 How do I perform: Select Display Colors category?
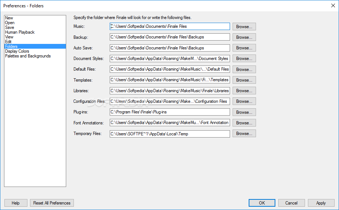click(17, 51)
